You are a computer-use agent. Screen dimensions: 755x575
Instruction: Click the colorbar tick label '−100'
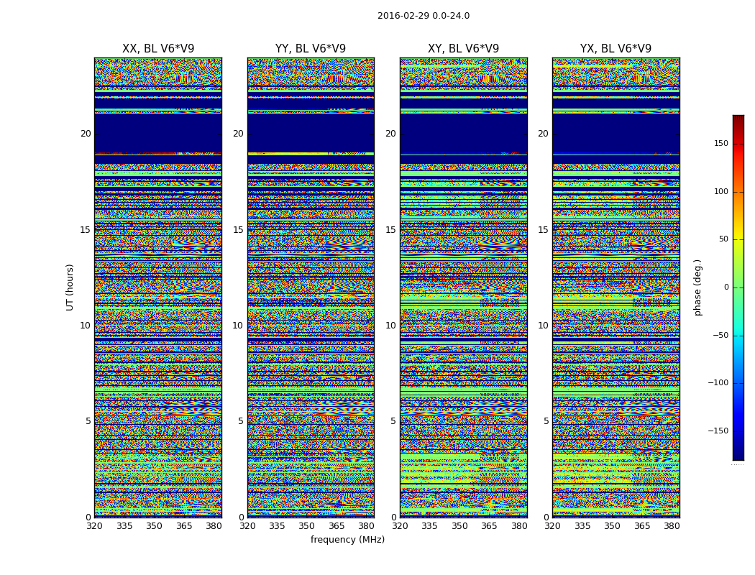(718, 382)
